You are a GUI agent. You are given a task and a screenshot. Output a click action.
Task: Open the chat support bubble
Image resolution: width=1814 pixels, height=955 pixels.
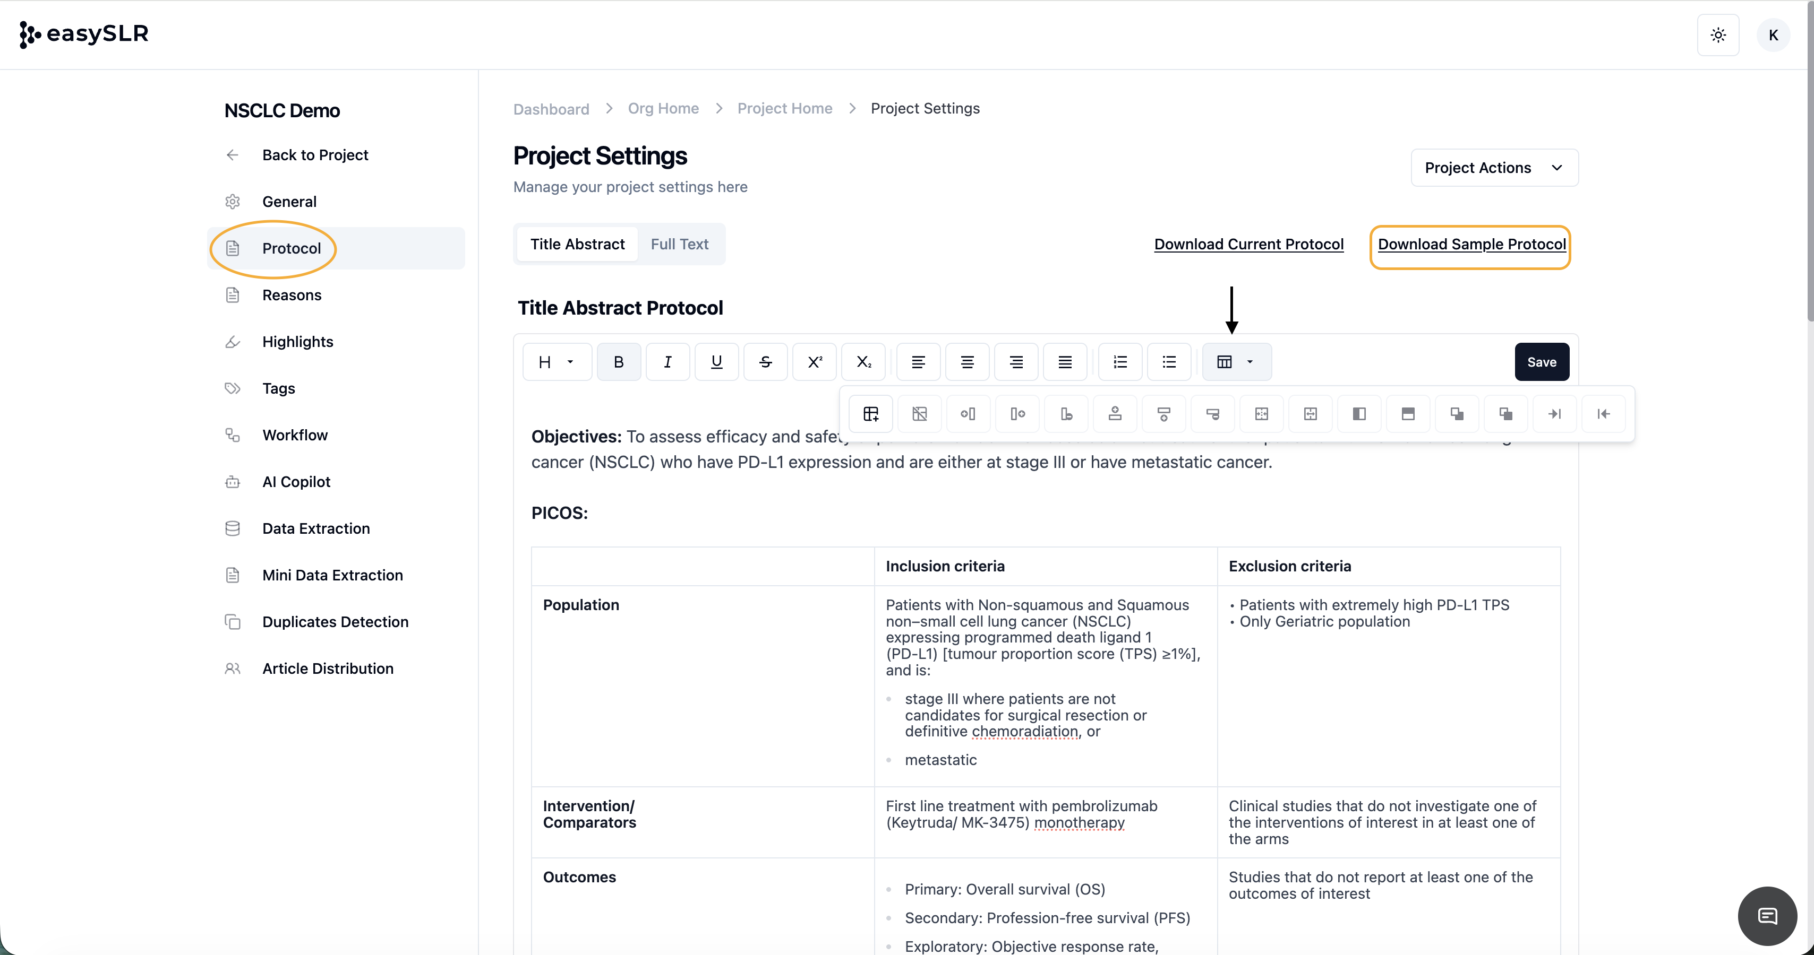click(1767, 916)
